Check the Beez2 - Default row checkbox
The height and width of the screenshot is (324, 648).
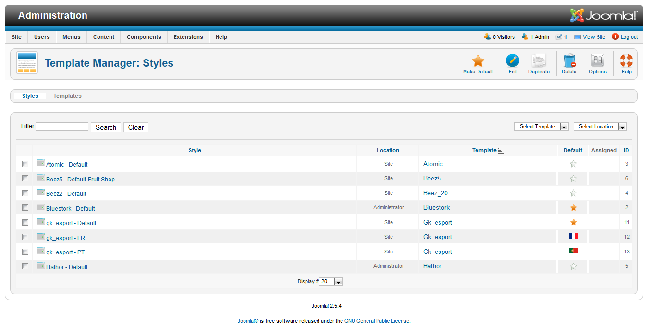25,193
